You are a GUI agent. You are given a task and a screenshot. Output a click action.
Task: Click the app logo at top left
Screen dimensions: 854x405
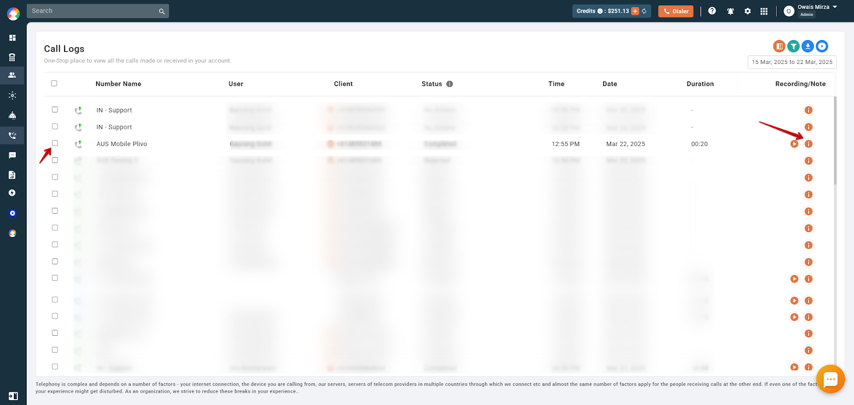13,13
